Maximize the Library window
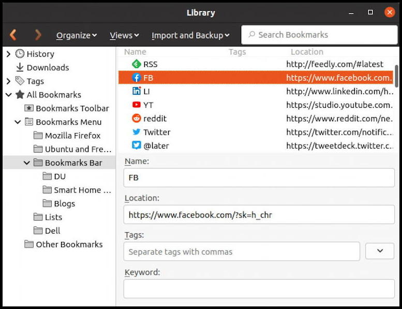The height and width of the screenshot is (309, 402). tap(370, 12)
